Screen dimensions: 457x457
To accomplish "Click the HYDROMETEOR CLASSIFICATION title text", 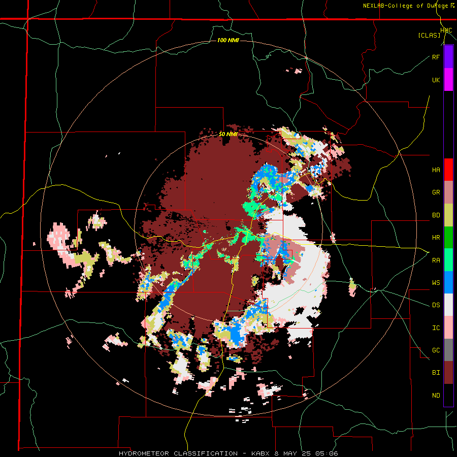I will click(178, 453).
